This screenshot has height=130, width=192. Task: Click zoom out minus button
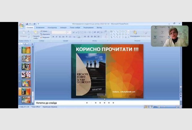click(159, 107)
